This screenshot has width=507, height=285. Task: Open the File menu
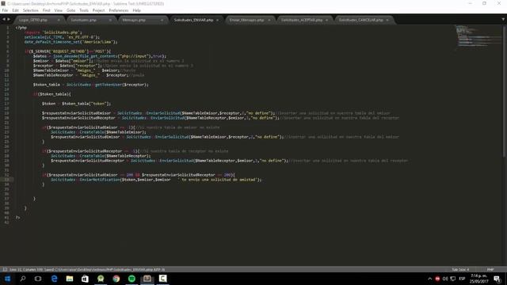(x=5, y=10)
